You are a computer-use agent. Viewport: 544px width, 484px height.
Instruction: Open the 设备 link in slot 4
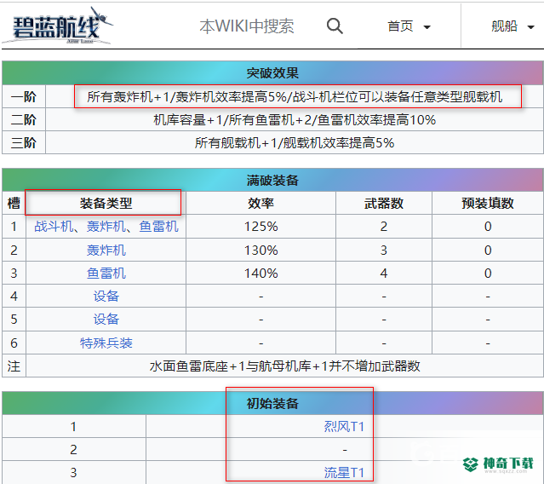coord(106,297)
